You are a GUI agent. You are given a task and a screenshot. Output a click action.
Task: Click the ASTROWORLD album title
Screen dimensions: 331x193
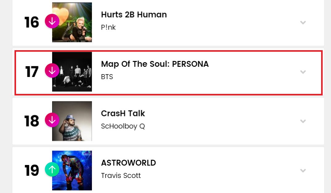click(128, 163)
